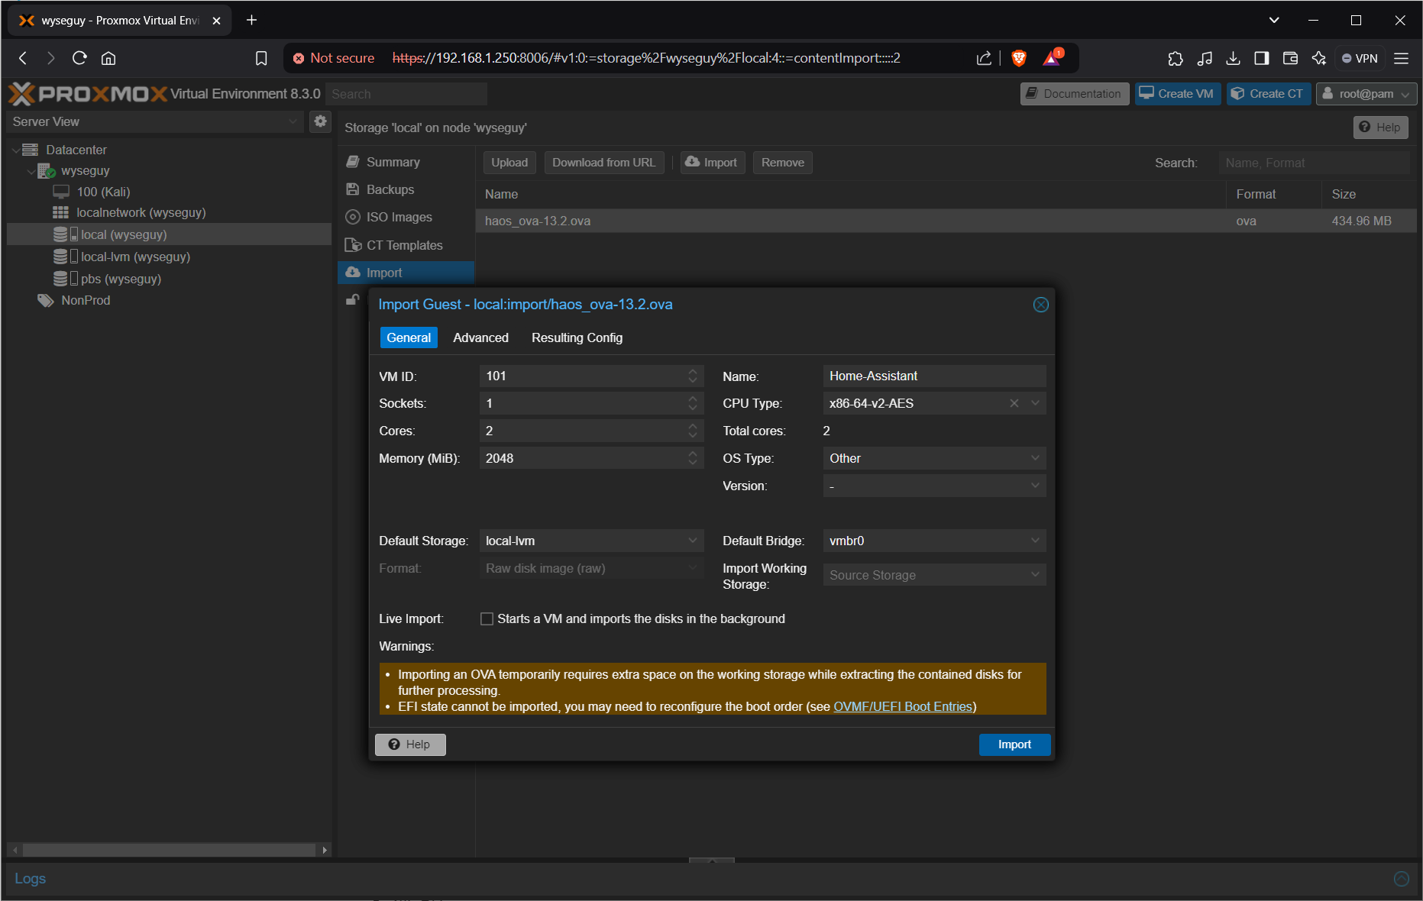This screenshot has height=901, width=1423.
Task: Click the Permissions unlock icon in storage menu
Action: click(352, 299)
